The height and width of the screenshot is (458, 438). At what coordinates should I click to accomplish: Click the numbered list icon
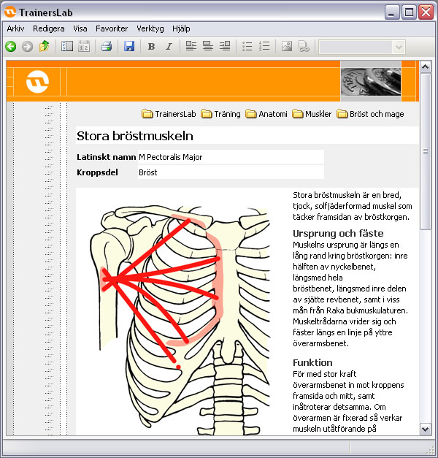tap(264, 47)
